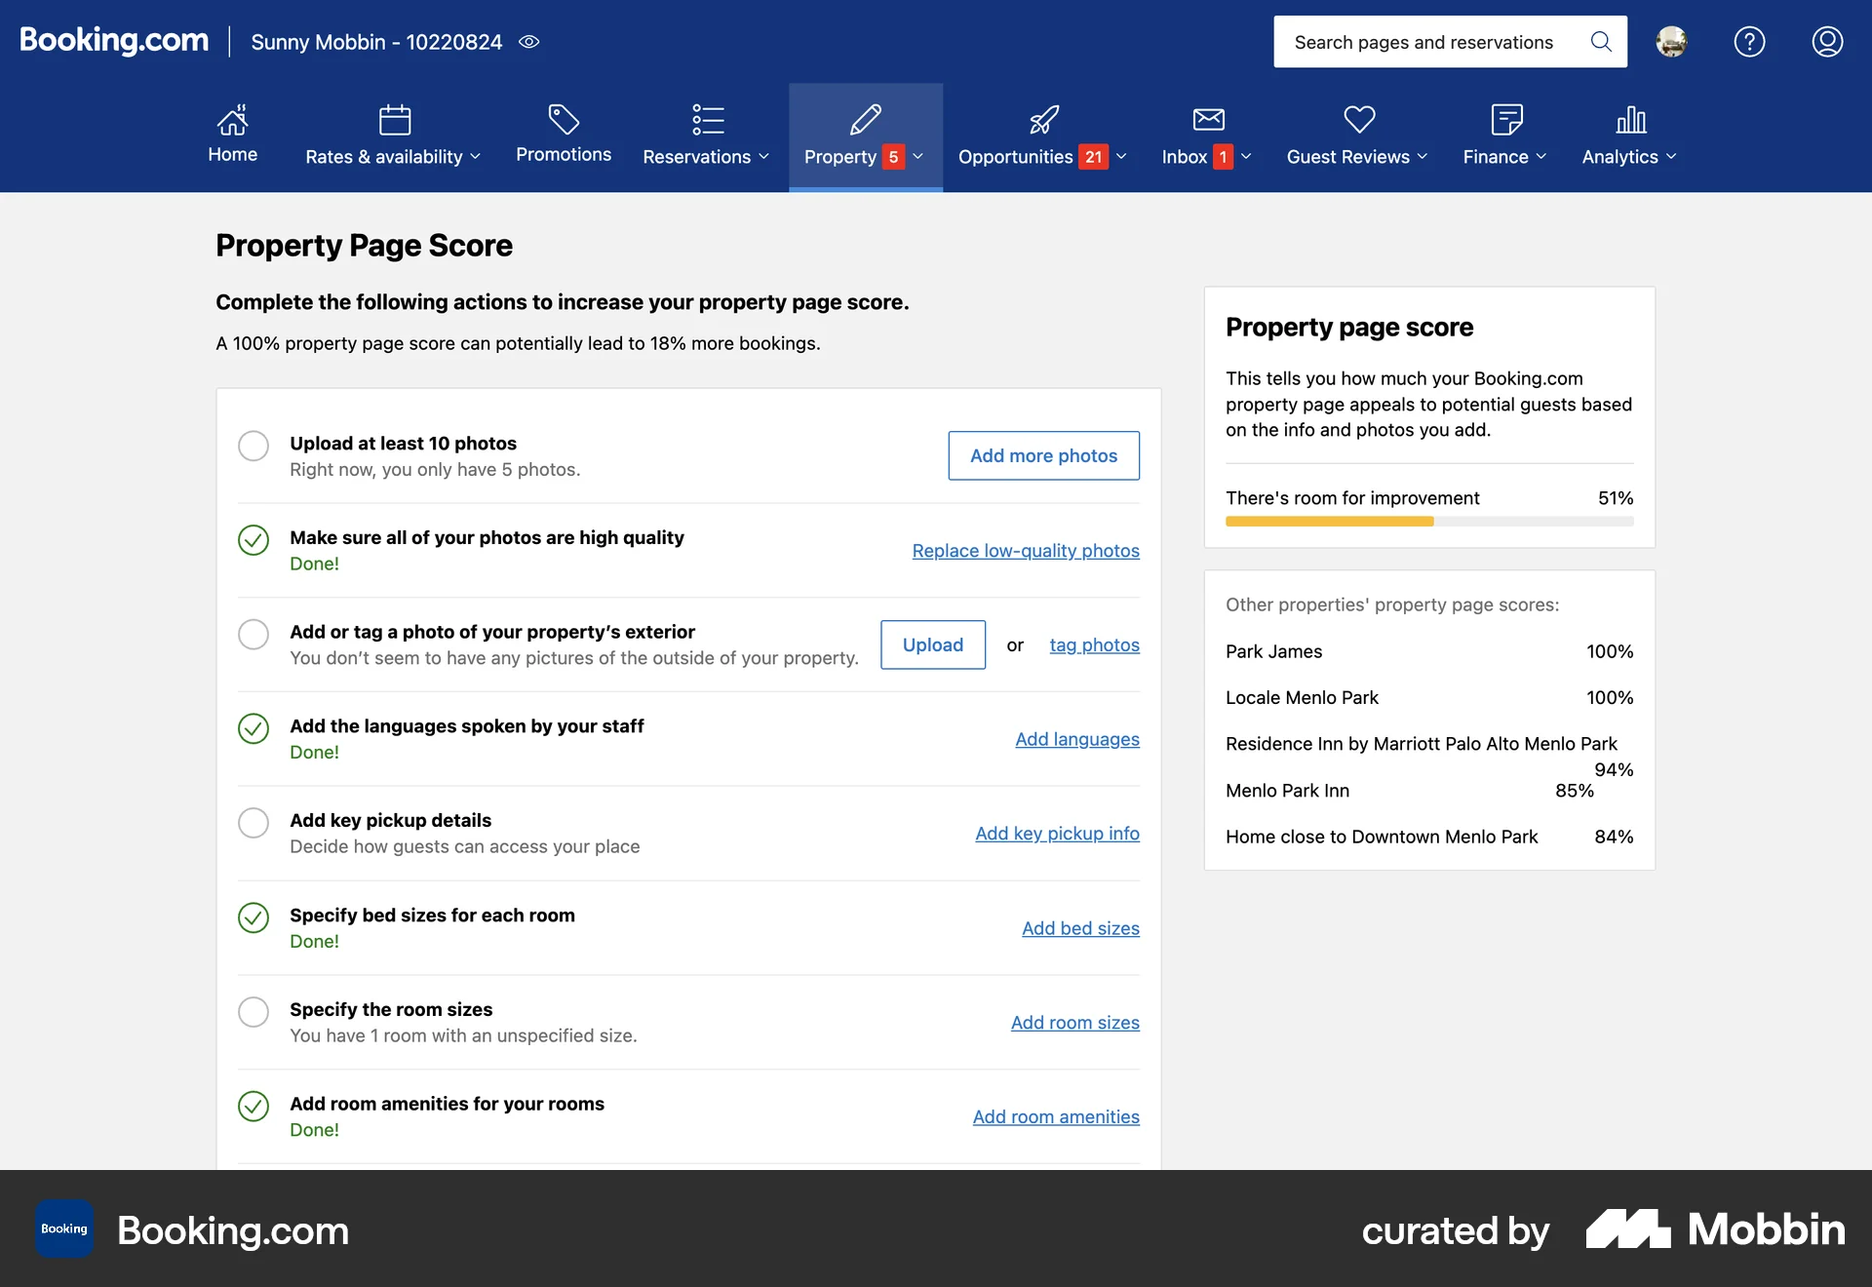Click the Home house icon

tap(232, 120)
